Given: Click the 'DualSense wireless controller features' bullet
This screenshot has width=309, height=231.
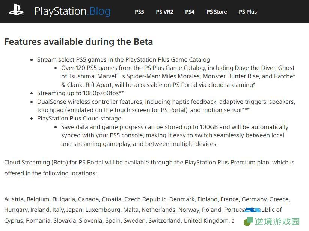Looking at the screenshot, I should point(166,106).
